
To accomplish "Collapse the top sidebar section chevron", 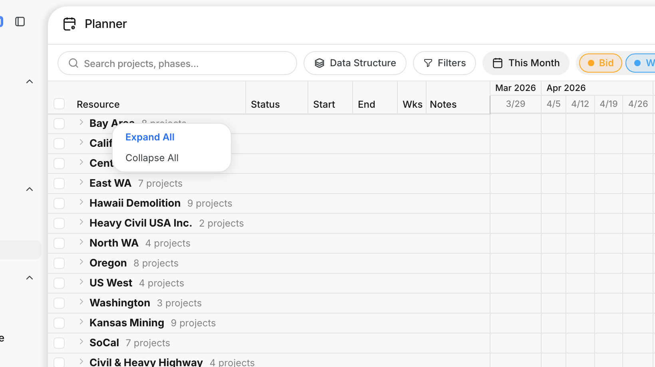I will coord(30,82).
